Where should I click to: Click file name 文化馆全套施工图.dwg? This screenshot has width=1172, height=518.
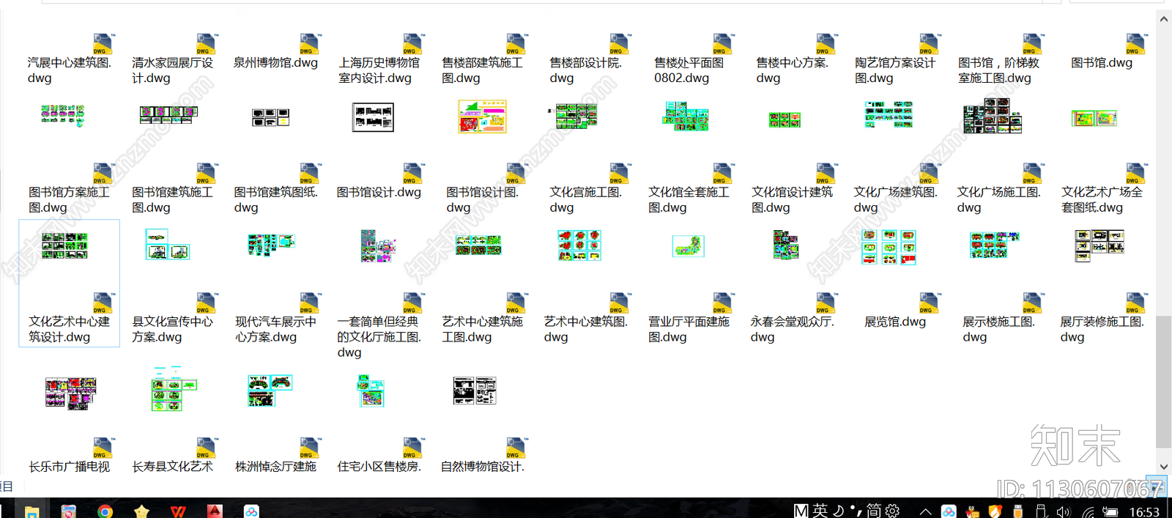click(689, 199)
